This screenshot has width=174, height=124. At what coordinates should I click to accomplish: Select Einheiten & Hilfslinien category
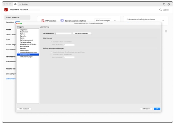coord(28,44)
